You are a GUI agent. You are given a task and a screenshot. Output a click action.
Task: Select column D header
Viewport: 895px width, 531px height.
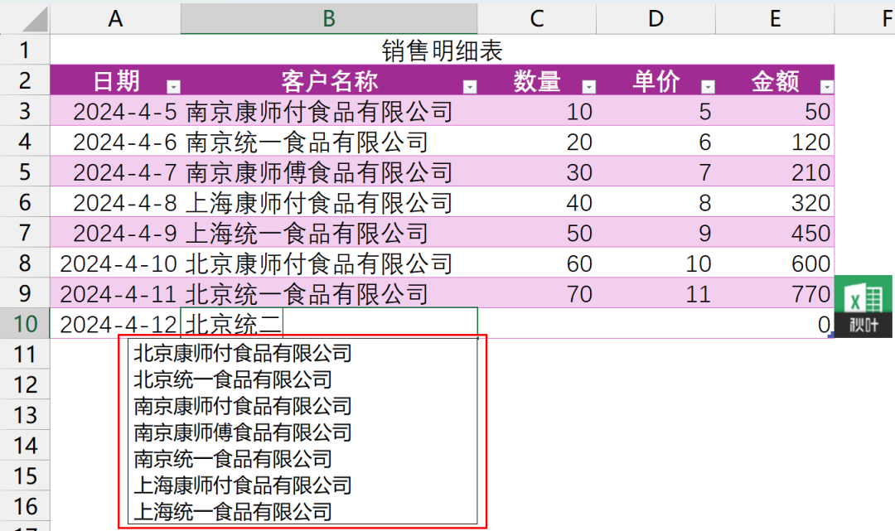[x=656, y=18]
